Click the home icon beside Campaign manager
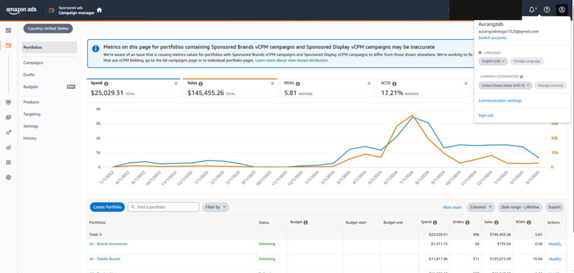 pyautogui.click(x=99, y=10)
